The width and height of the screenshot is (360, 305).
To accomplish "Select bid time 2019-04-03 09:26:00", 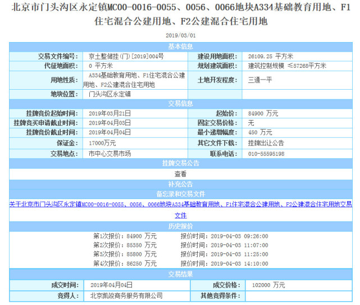I will click(239, 236).
